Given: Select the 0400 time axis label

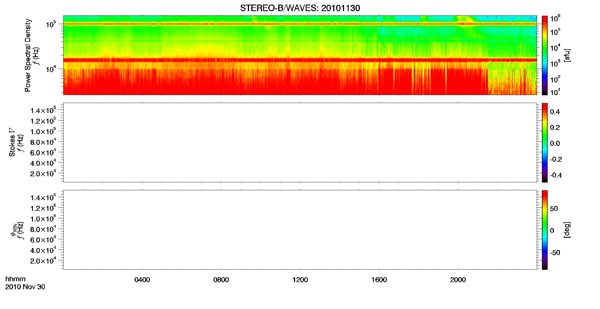Looking at the screenshot, I should point(142,280).
